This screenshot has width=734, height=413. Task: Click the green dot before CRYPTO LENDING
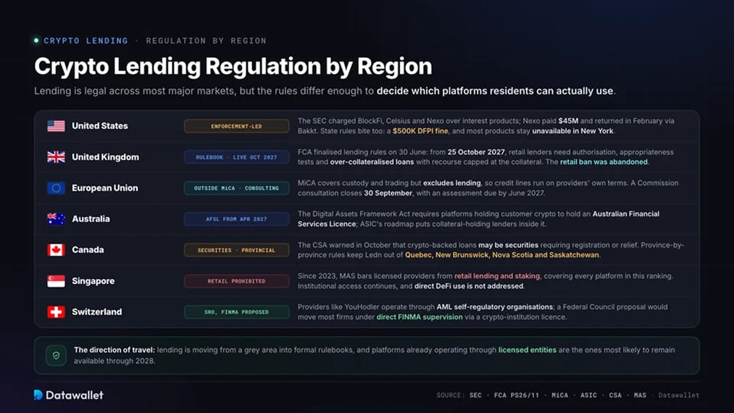pos(36,41)
